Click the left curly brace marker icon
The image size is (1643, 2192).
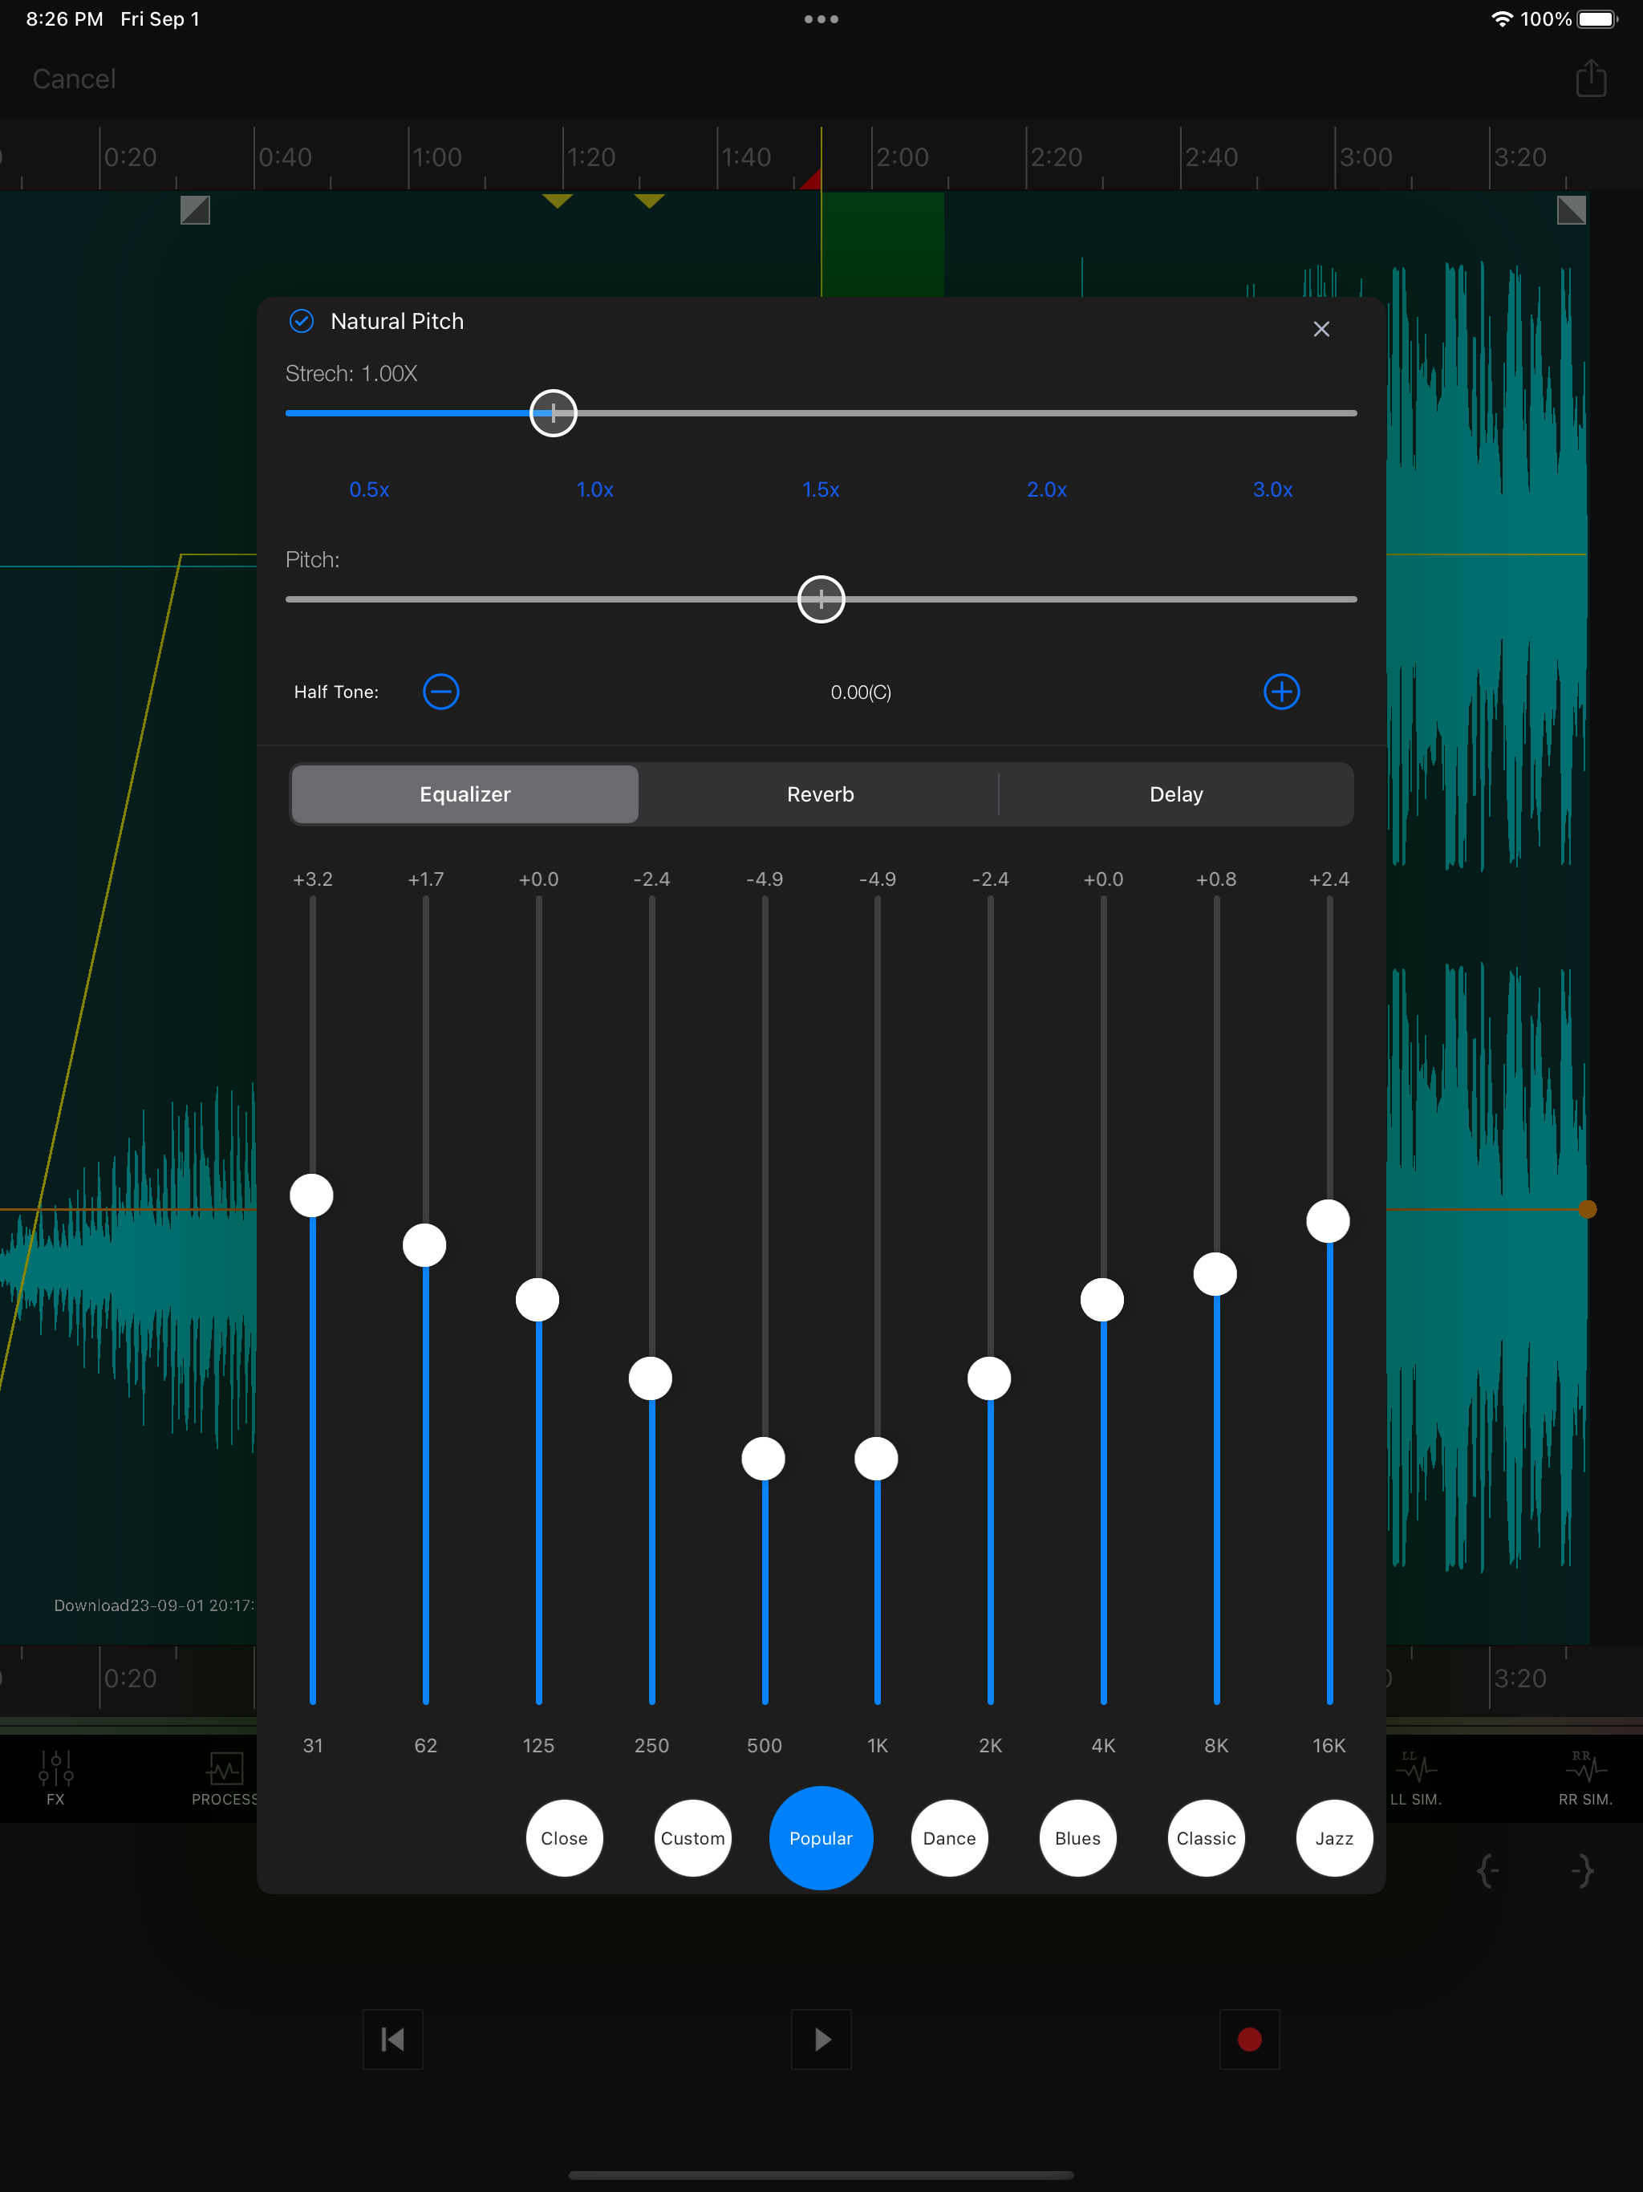1487,1871
